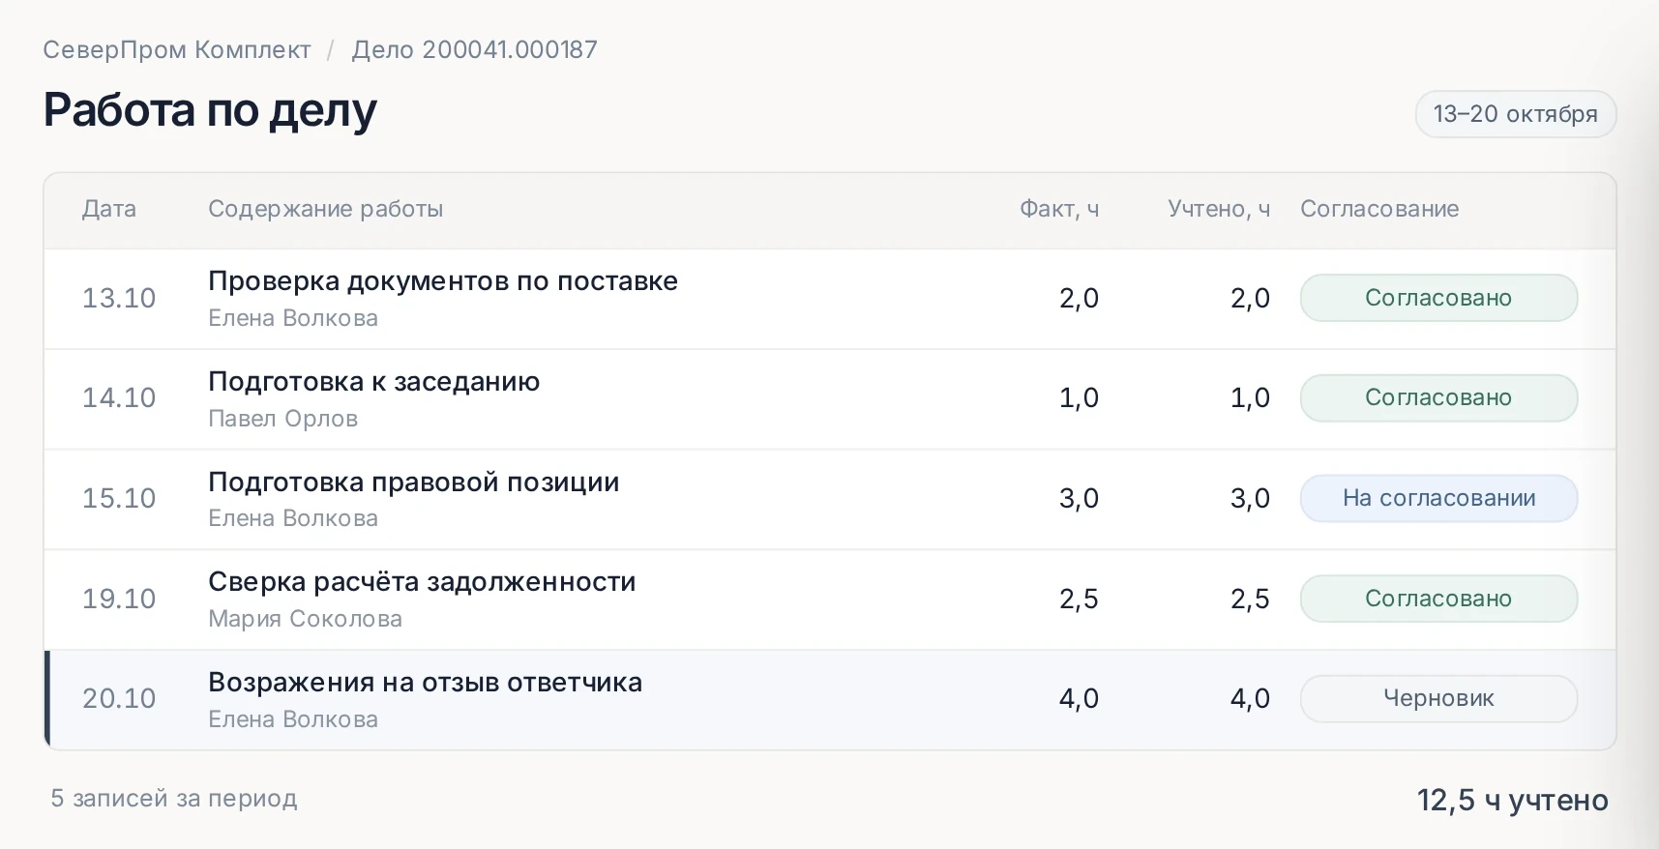
Task: Click the Учтено, ч column header
Action: pos(1219,209)
